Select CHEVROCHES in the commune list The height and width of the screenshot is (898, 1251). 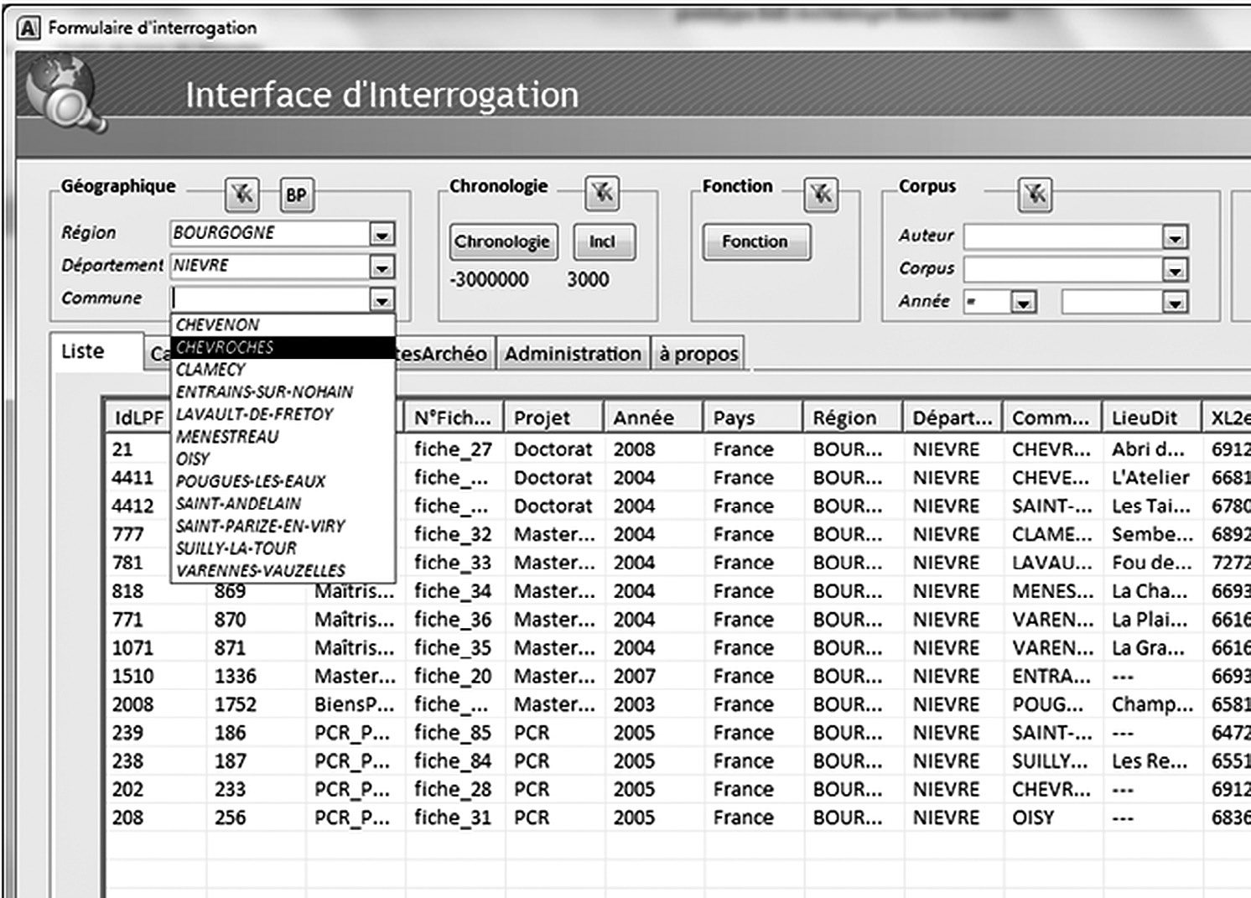[283, 347]
